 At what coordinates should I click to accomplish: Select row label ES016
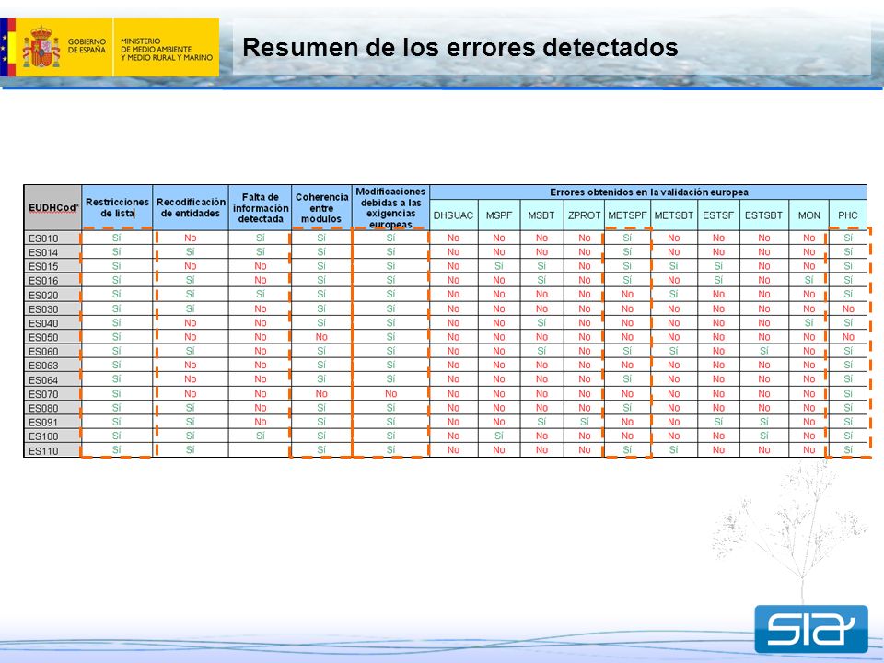[43, 280]
